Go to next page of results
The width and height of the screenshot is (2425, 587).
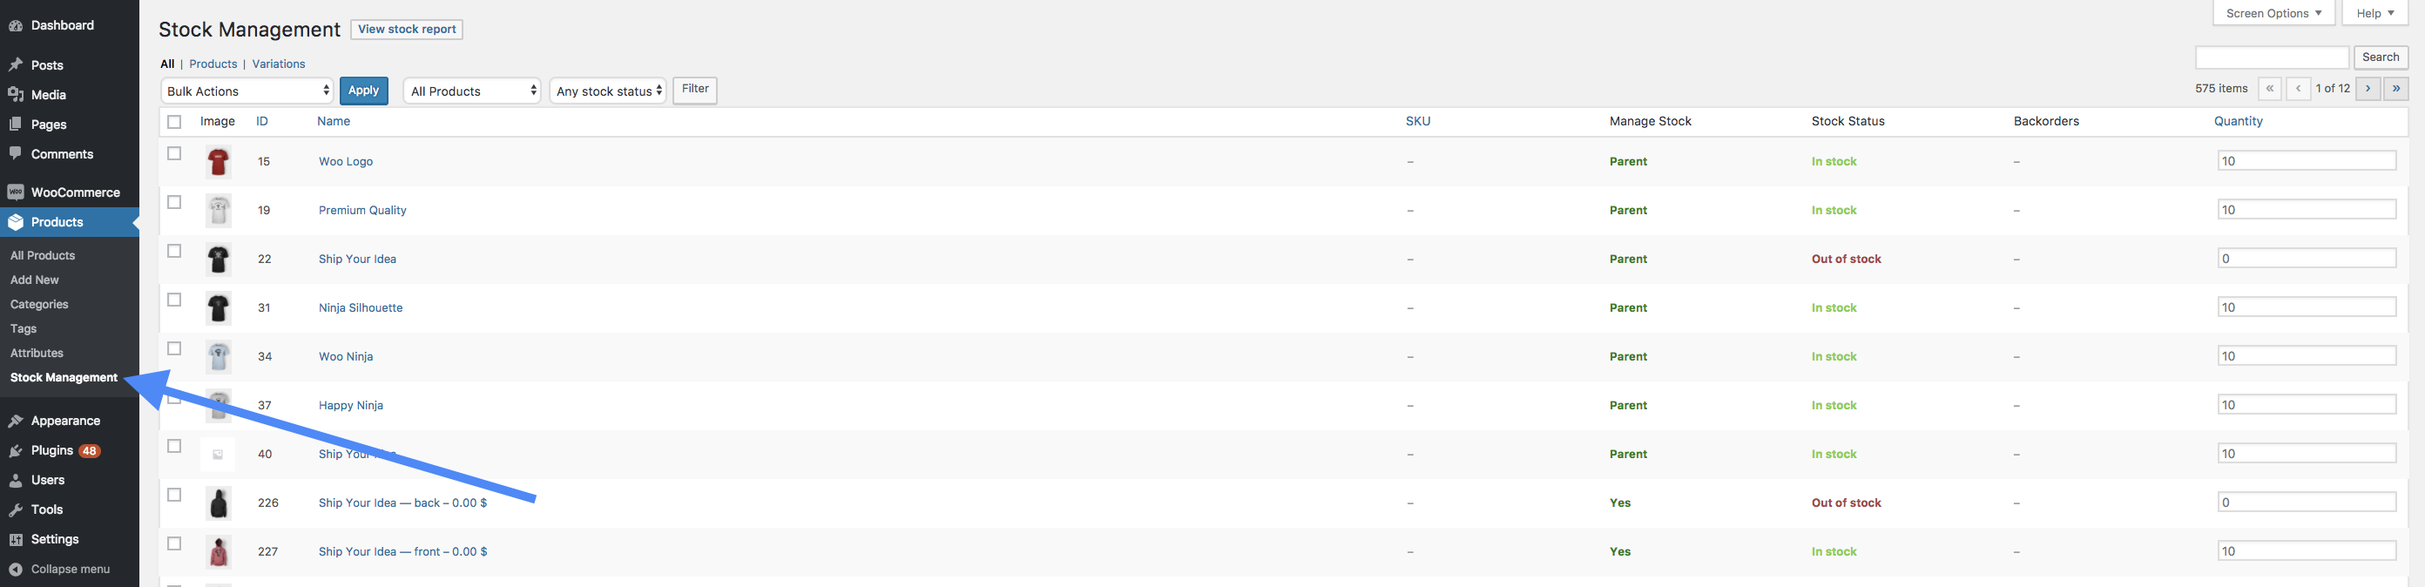point(2368,89)
